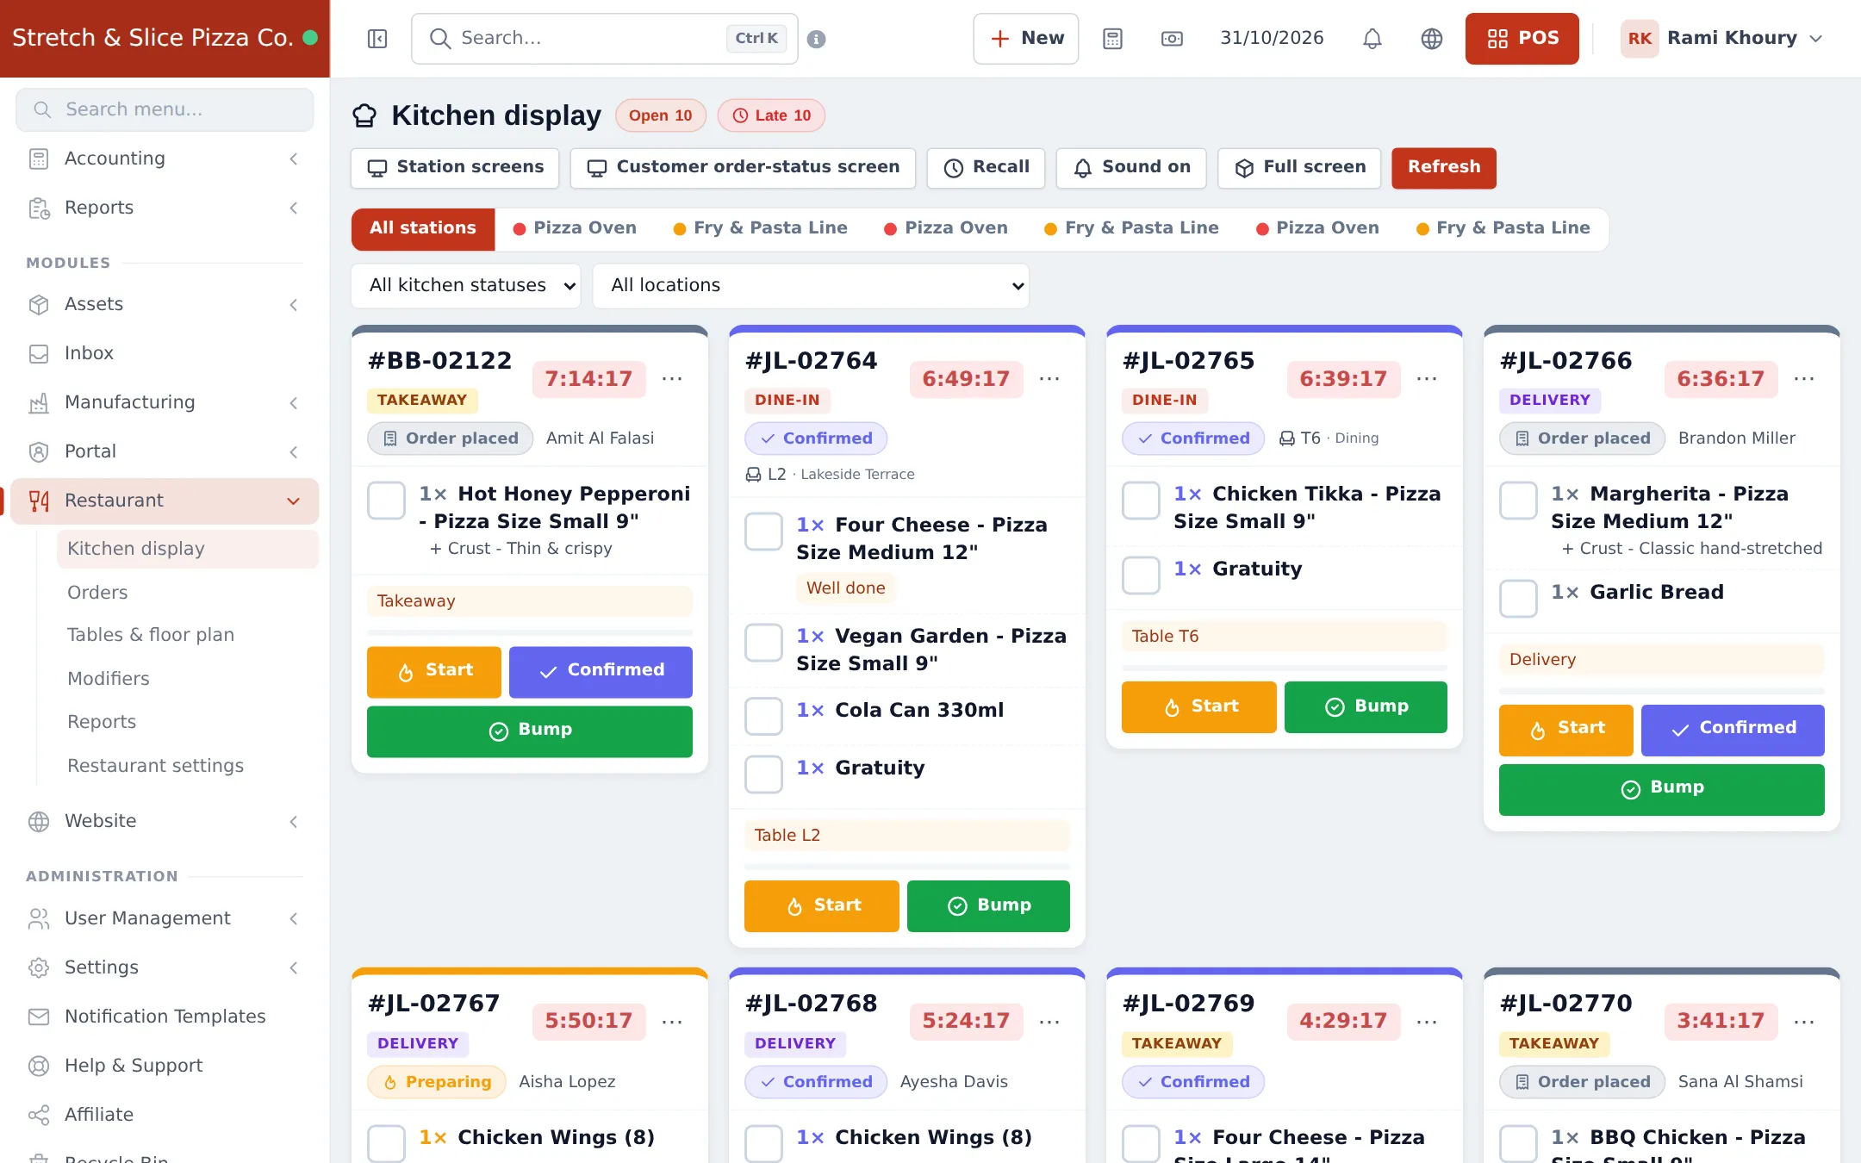Select the All stations tab
Image resolution: width=1861 pixels, height=1163 pixels.
tap(423, 229)
